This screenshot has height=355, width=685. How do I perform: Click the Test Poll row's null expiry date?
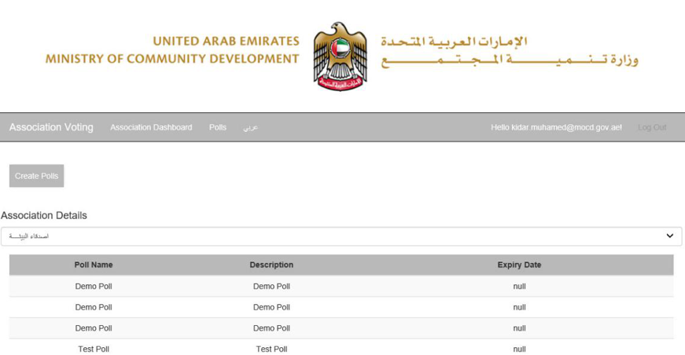tap(519, 349)
